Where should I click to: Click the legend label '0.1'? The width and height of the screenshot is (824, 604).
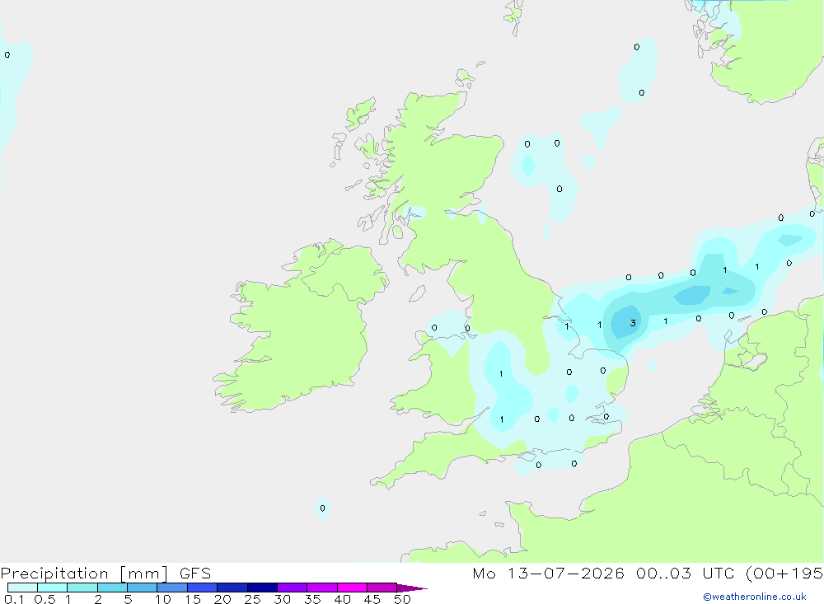tap(14, 599)
